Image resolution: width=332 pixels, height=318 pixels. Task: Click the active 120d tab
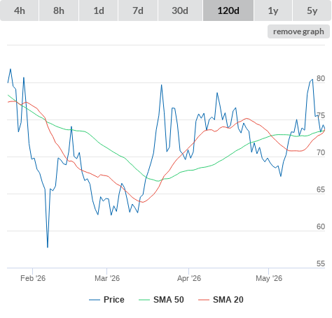pos(228,10)
